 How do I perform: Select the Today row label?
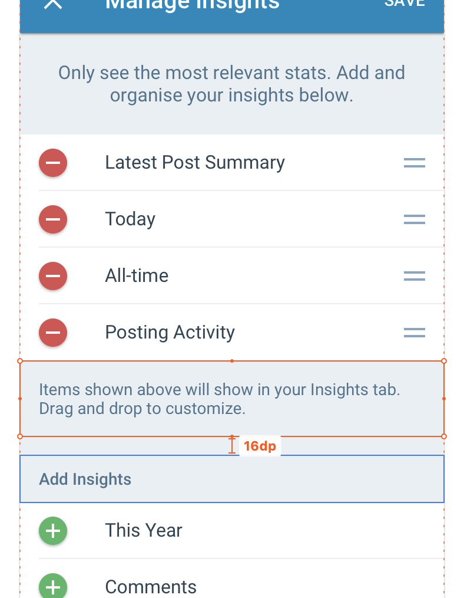[x=130, y=219]
